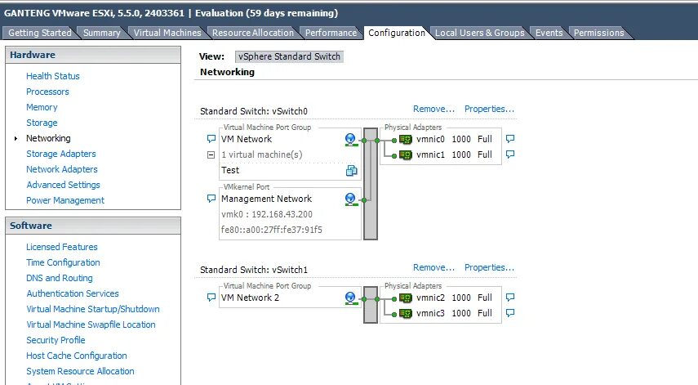Select the VM Network 2 label
698x385 pixels.
(x=250, y=298)
